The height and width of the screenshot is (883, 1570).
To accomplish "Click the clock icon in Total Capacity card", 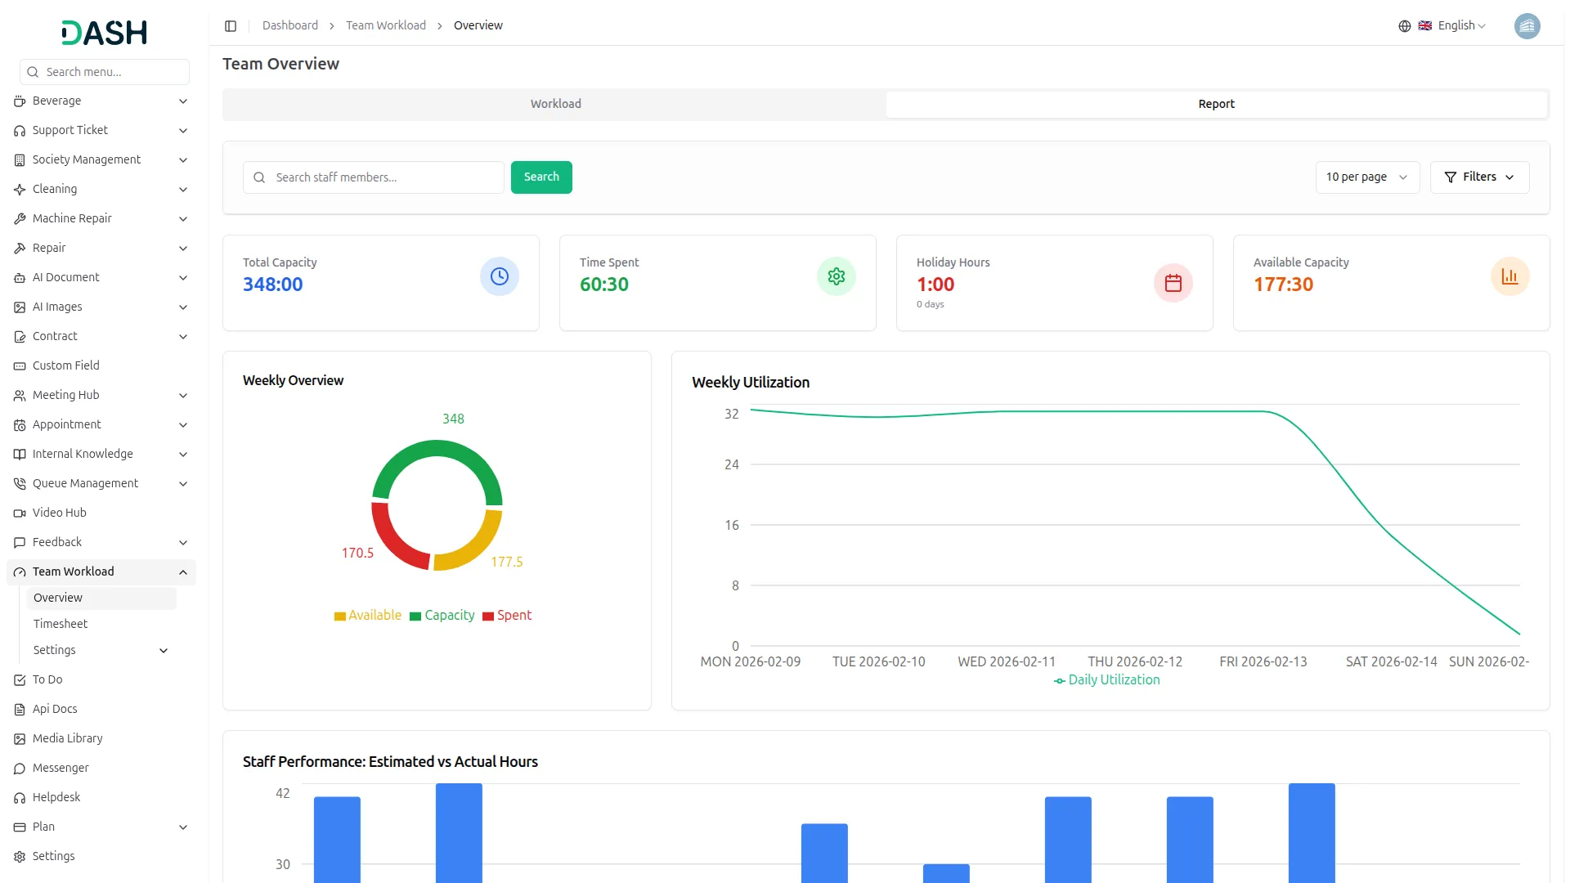I will tap(499, 276).
